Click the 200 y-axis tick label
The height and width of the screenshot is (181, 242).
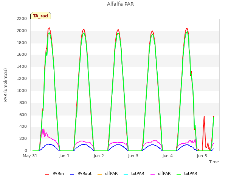(x=23, y=138)
